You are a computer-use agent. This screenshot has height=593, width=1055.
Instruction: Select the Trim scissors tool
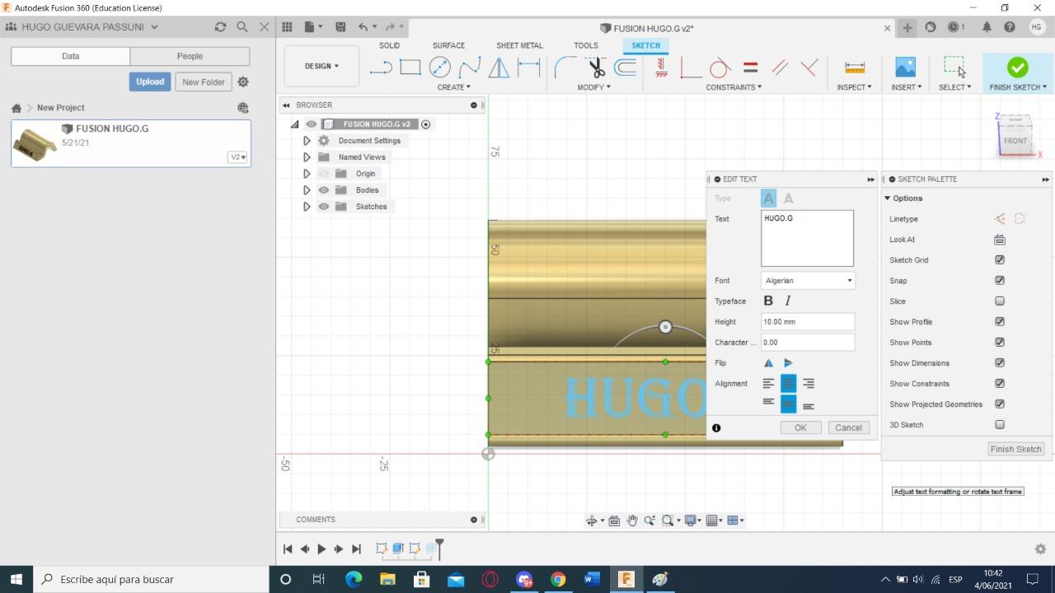pos(596,68)
